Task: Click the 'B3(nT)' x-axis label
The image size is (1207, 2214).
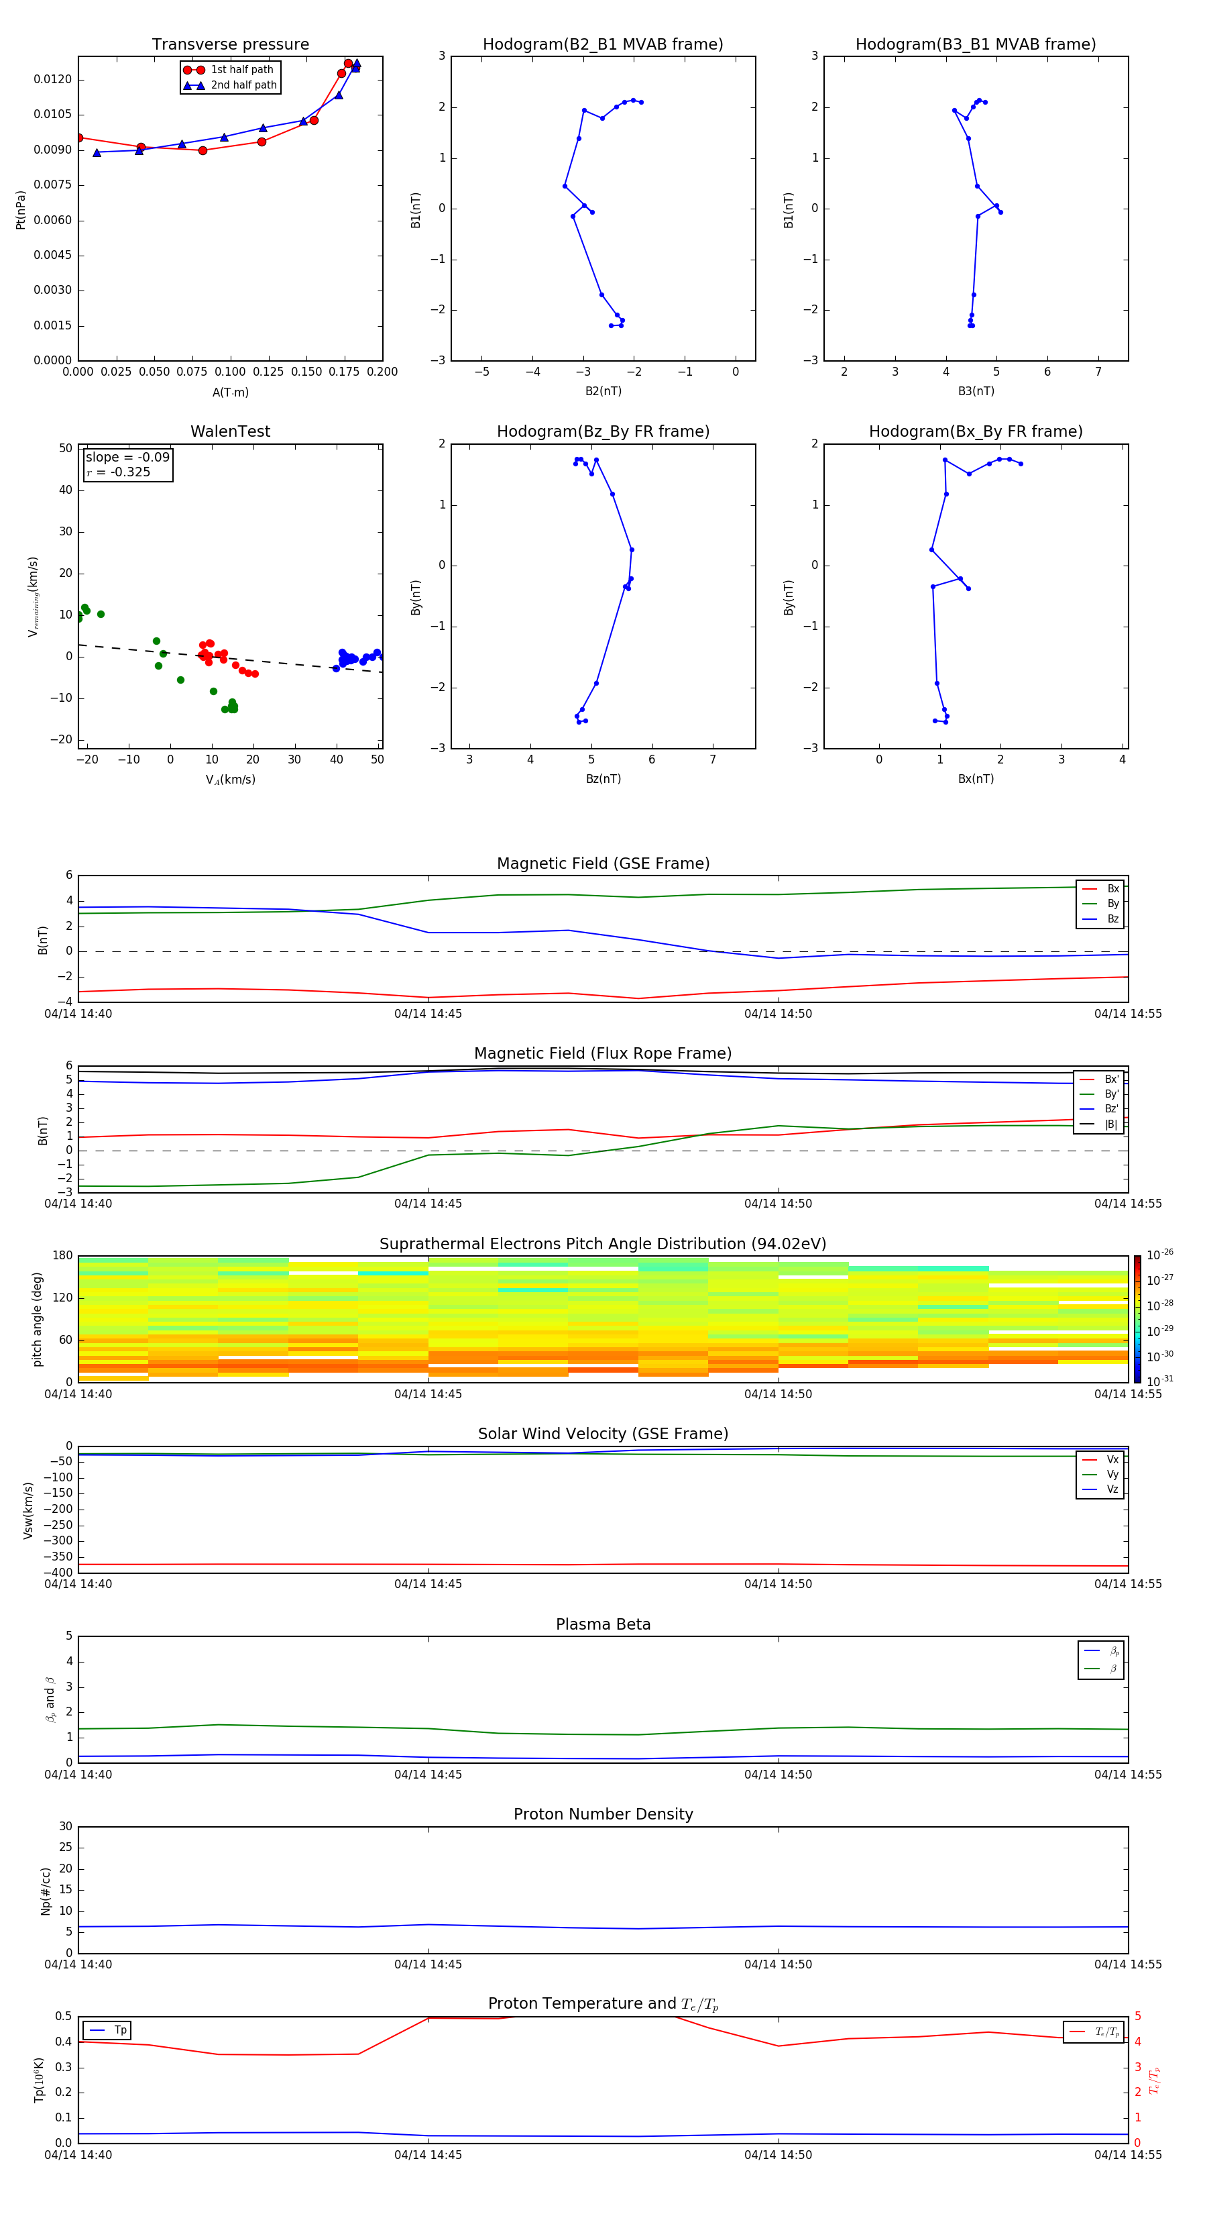Action: pos(976,391)
